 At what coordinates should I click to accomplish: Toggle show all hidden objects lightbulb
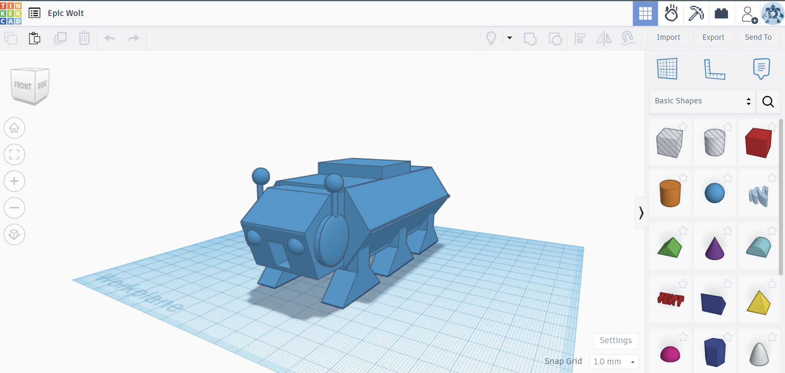pos(491,38)
